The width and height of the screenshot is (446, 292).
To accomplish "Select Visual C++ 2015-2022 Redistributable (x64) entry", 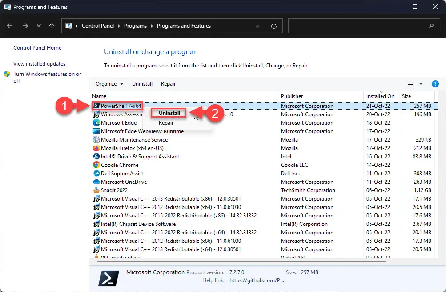I will click(179, 233).
